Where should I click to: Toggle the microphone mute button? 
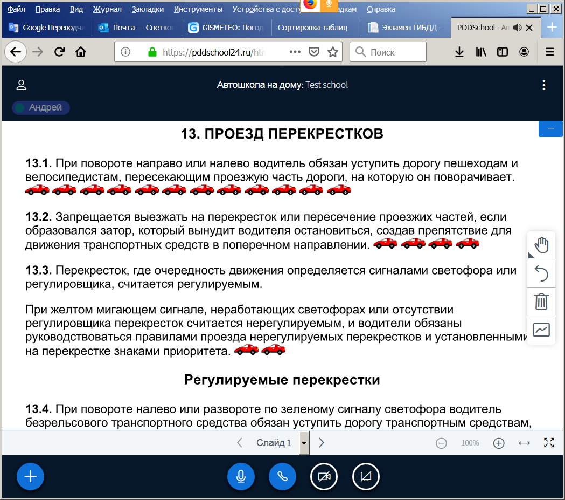241,477
